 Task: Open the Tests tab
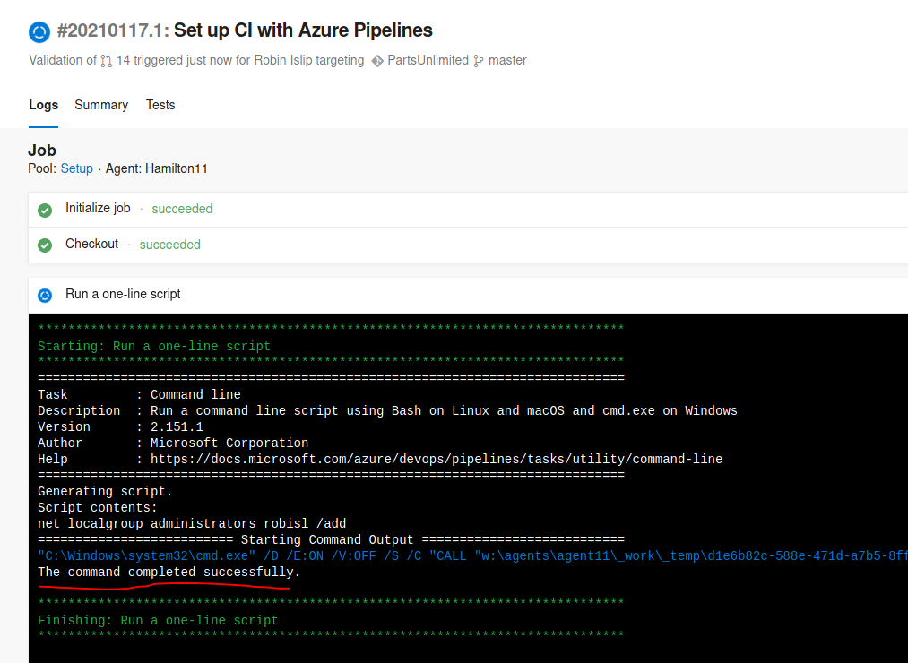tap(160, 105)
